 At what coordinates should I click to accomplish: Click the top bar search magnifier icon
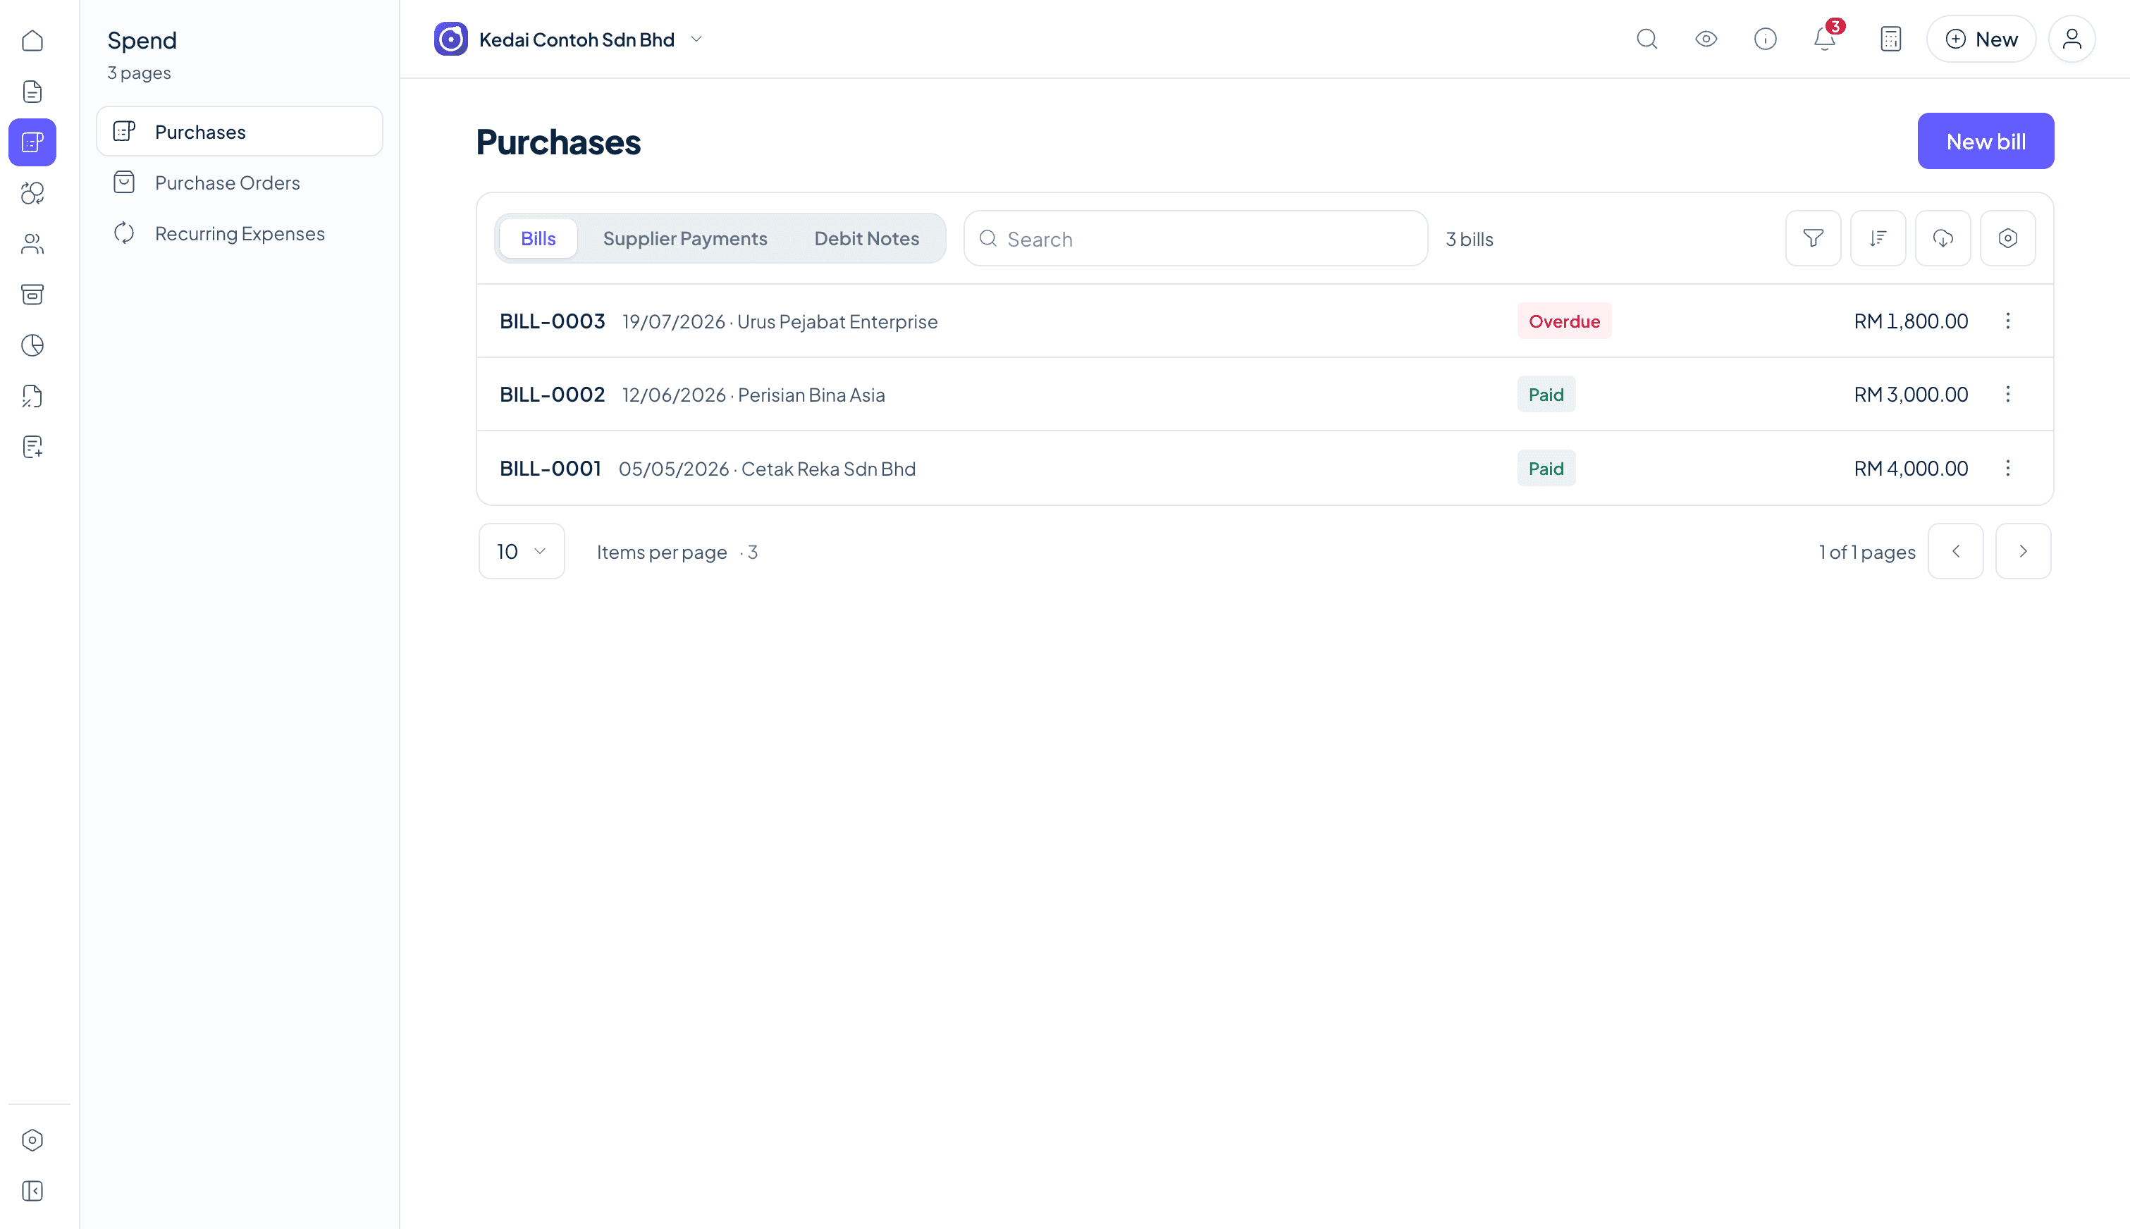pyautogui.click(x=1647, y=39)
